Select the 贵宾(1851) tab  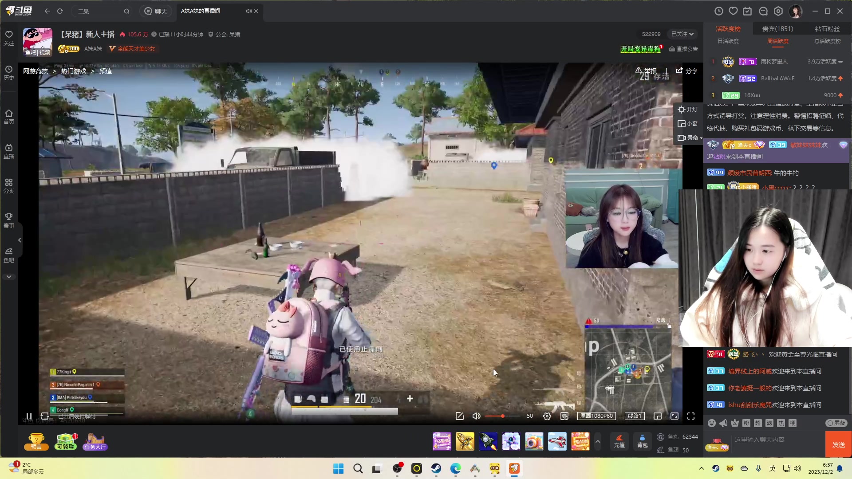(778, 29)
